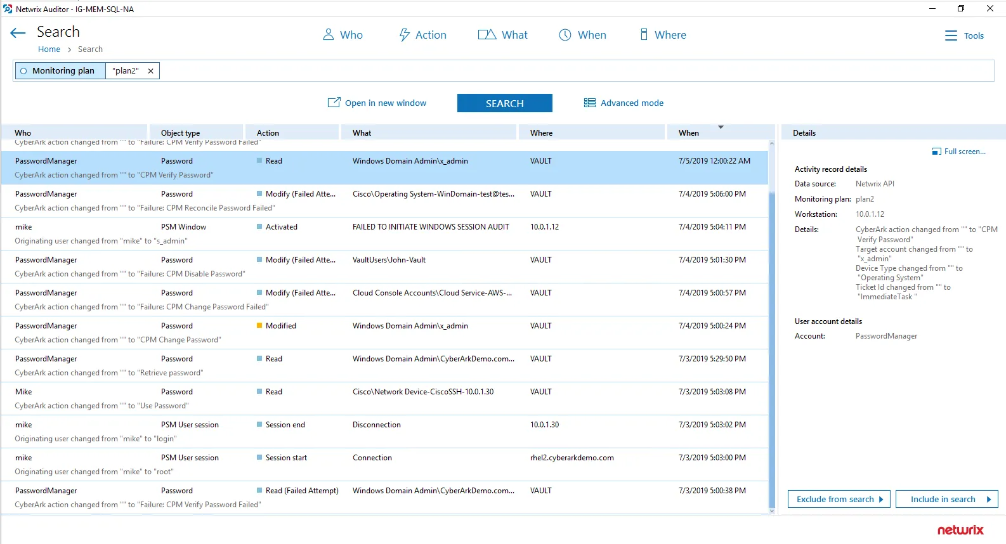
Task: Go to Home breadcrumb link
Action: 49,49
